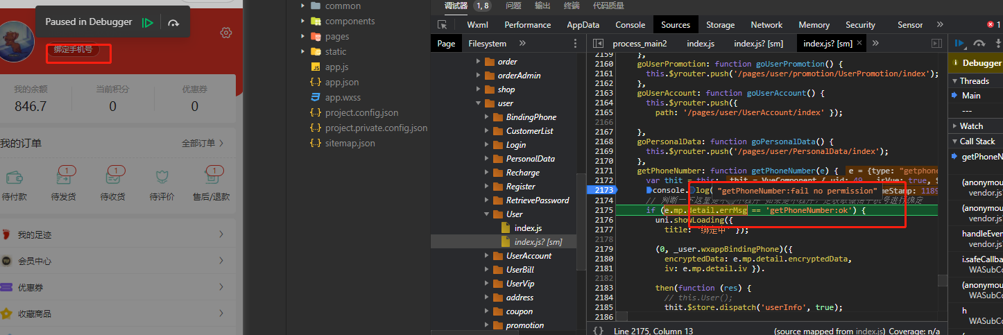Show more open file tabs
This screenshot has width=1003, height=335.
(x=875, y=43)
